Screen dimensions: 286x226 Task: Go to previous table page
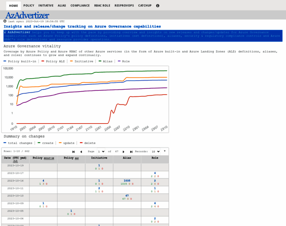81,152
